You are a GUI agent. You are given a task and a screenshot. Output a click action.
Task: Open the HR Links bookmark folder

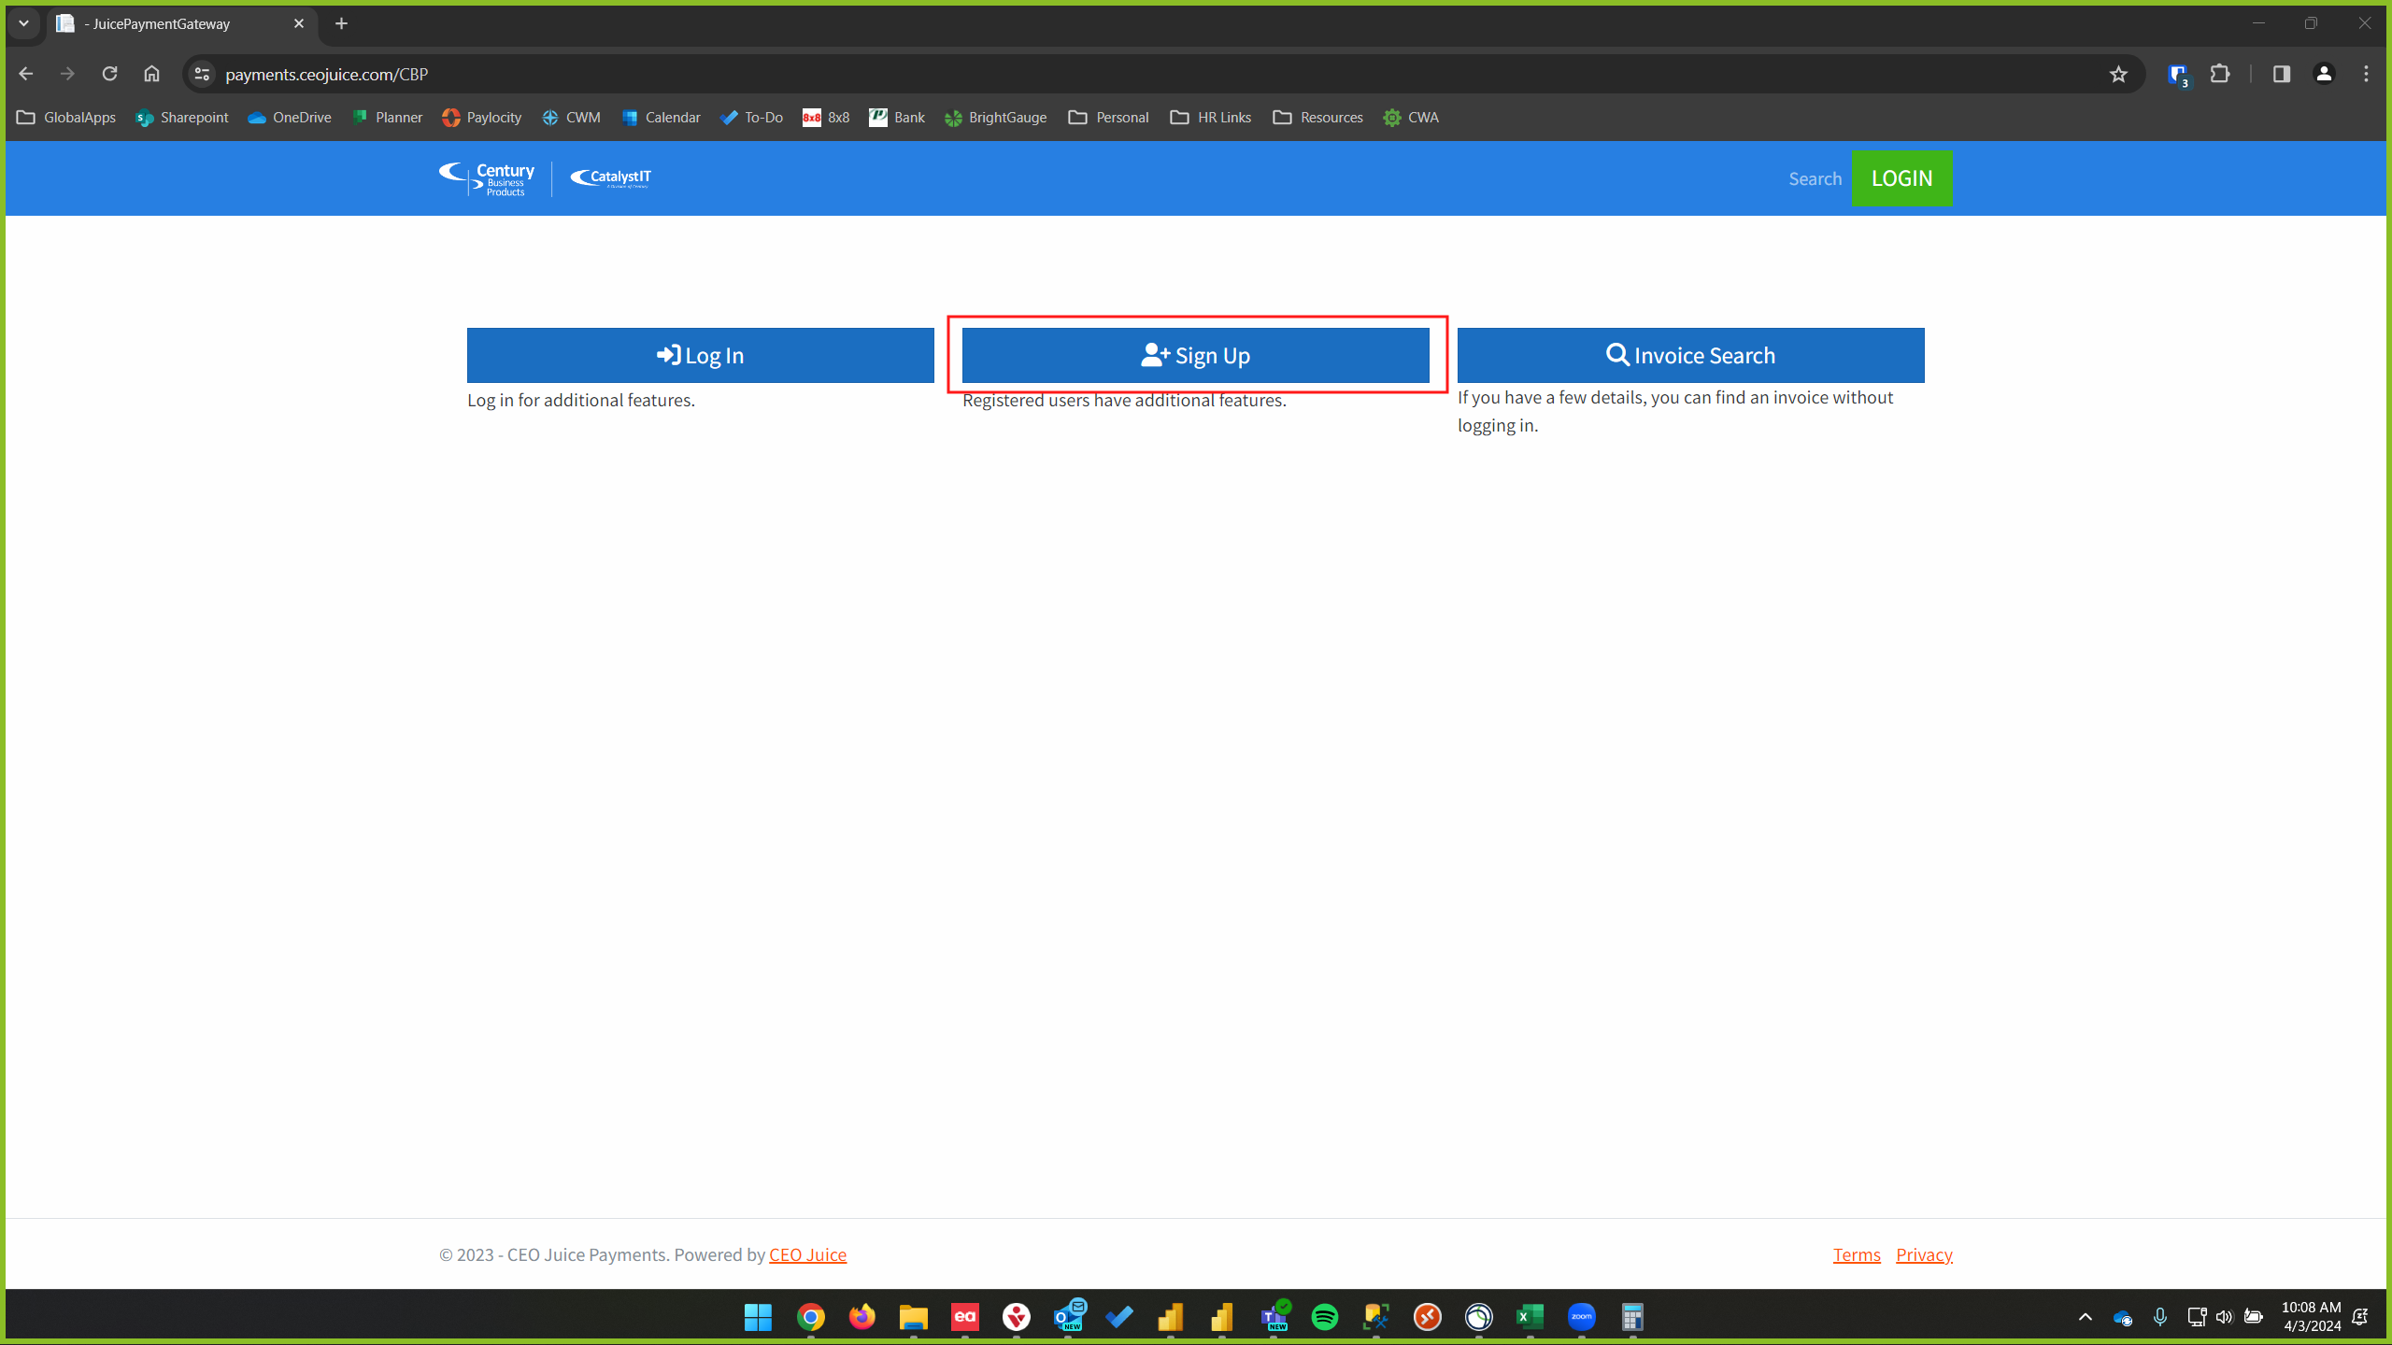coord(1211,118)
